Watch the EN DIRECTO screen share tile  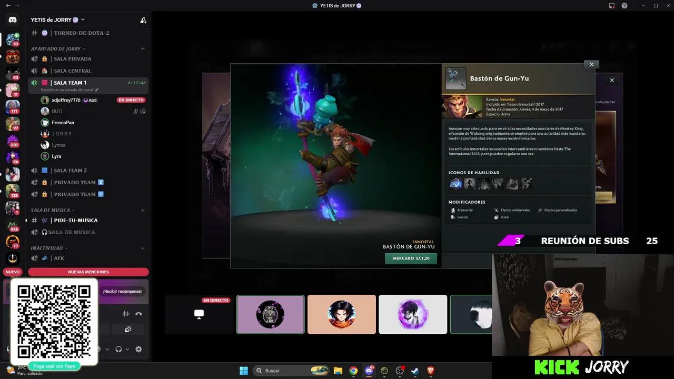[199, 314]
